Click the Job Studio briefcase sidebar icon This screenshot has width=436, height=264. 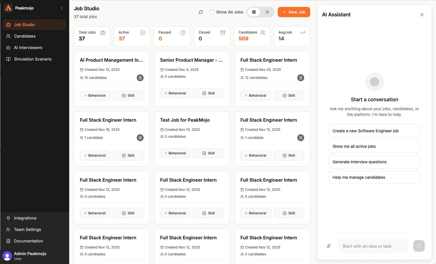8,25
